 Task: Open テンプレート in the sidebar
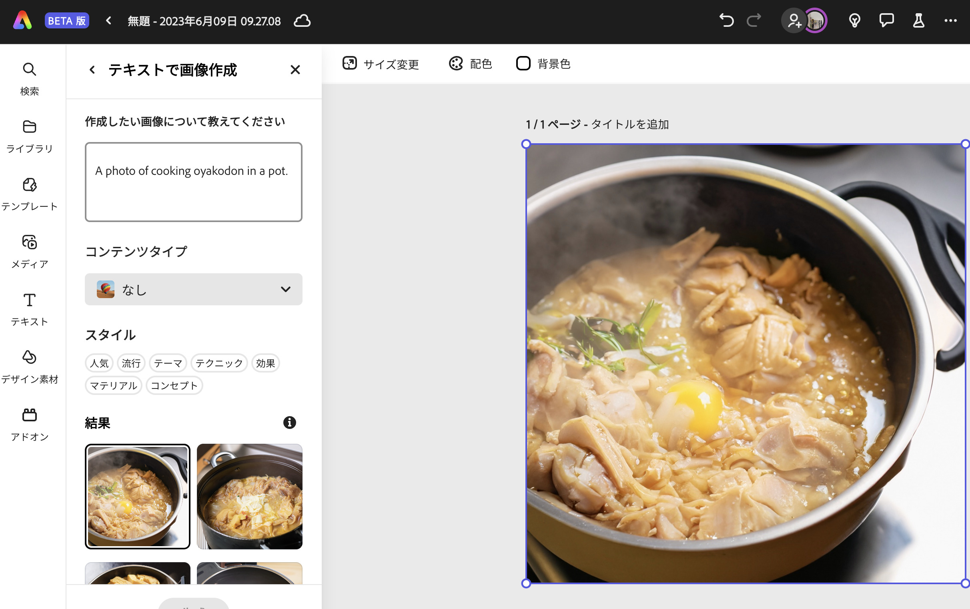[x=29, y=194]
